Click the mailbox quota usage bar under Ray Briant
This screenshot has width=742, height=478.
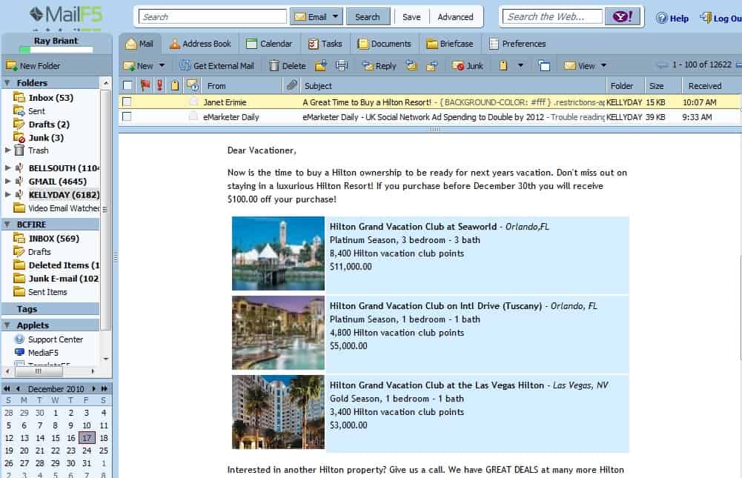click(56, 49)
